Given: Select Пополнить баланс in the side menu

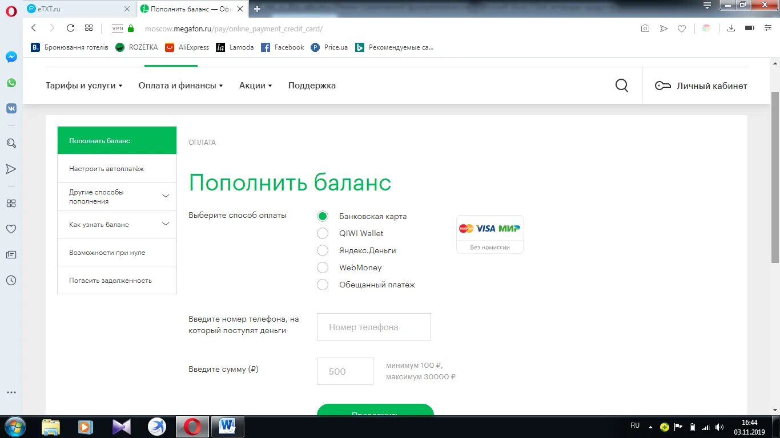Looking at the screenshot, I should [x=117, y=140].
